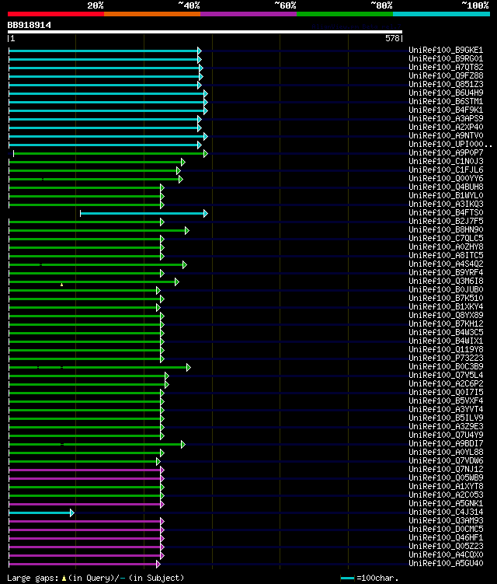Click the purple ~60% identity color legend

248,14
